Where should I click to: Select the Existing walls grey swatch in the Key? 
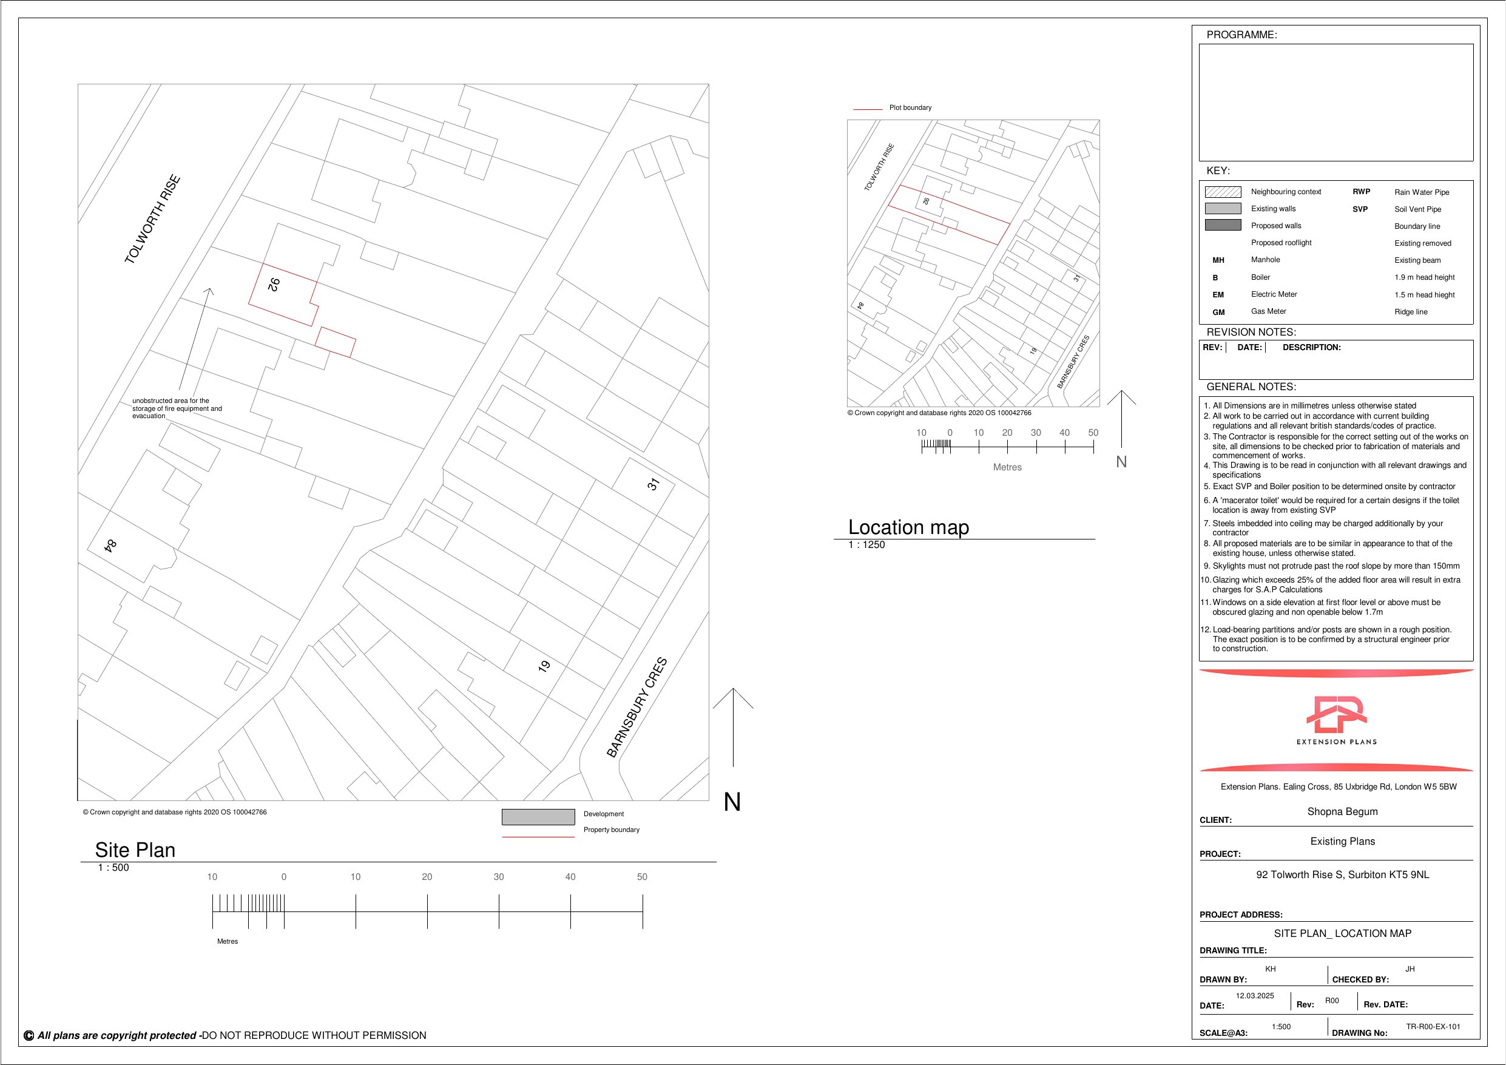(x=1223, y=209)
